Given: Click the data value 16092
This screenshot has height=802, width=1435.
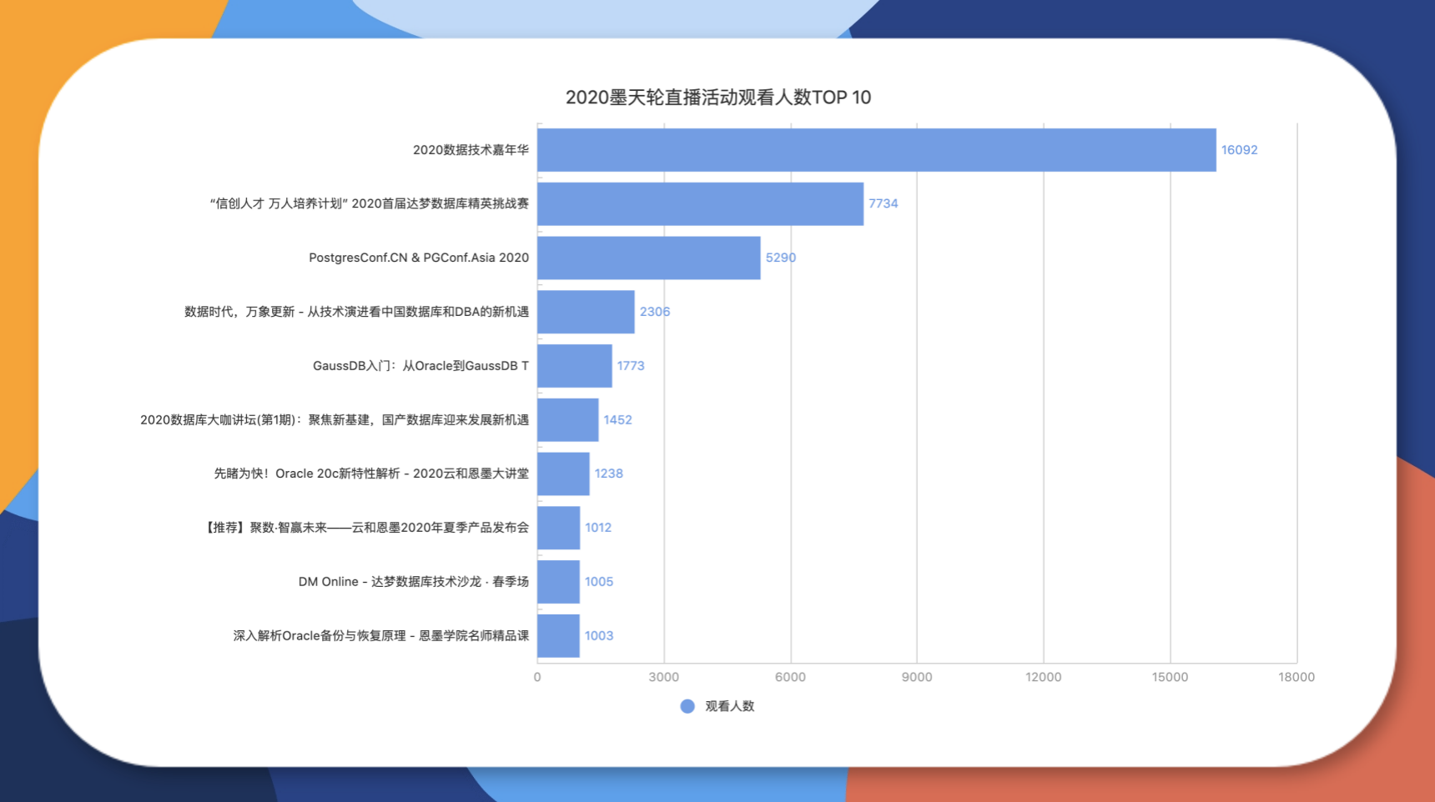Looking at the screenshot, I should click(x=1240, y=150).
